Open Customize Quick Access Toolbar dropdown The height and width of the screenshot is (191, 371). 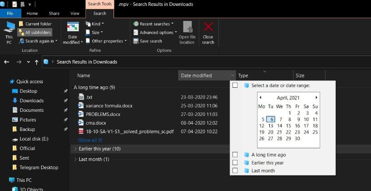(x=30, y=4)
